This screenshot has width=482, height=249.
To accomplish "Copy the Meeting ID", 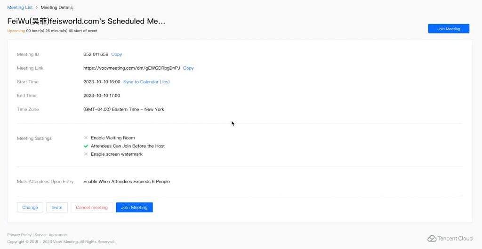I will pos(116,55).
